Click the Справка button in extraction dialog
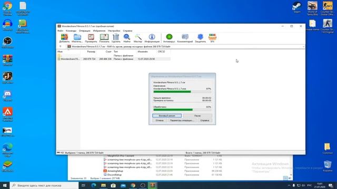The image size is (337, 189). (x=205, y=120)
